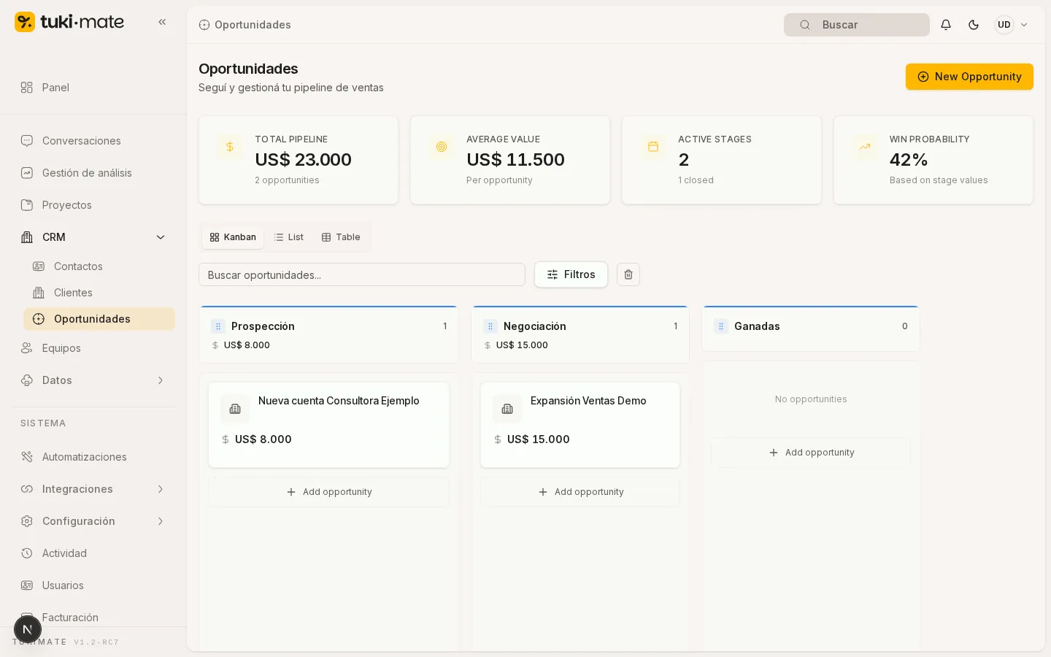
Task: Open Expansión Ventas Demo card
Action: pos(580,425)
